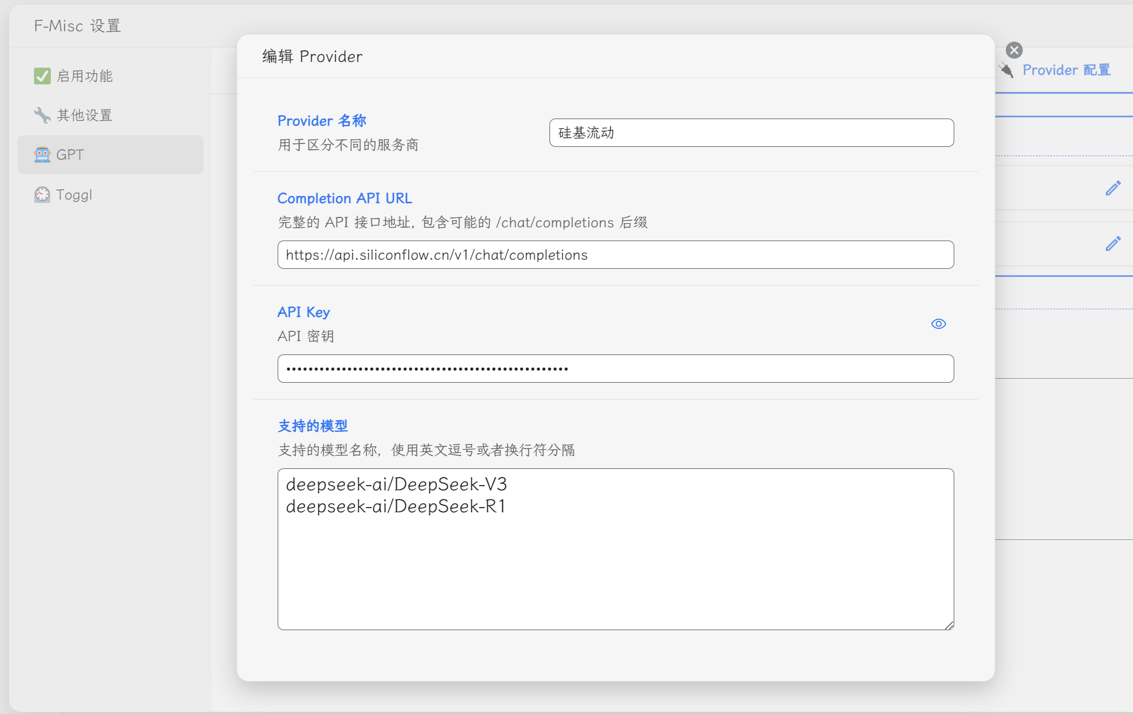Click the Provider 名称 input field
The height and width of the screenshot is (714, 1133).
751,133
